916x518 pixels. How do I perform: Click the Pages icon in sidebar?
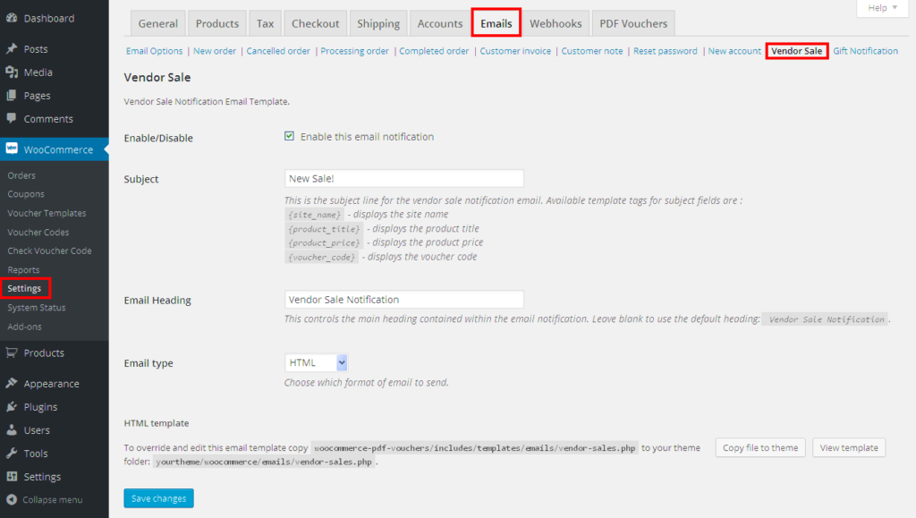click(12, 96)
